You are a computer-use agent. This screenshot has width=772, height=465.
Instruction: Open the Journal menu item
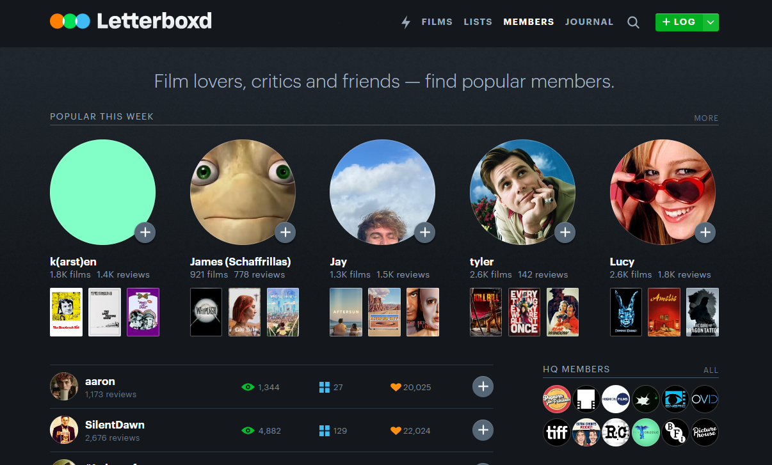(x=589, y=22)
